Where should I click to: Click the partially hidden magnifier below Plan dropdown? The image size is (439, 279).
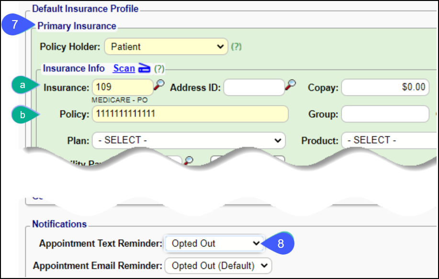(189, 161)
